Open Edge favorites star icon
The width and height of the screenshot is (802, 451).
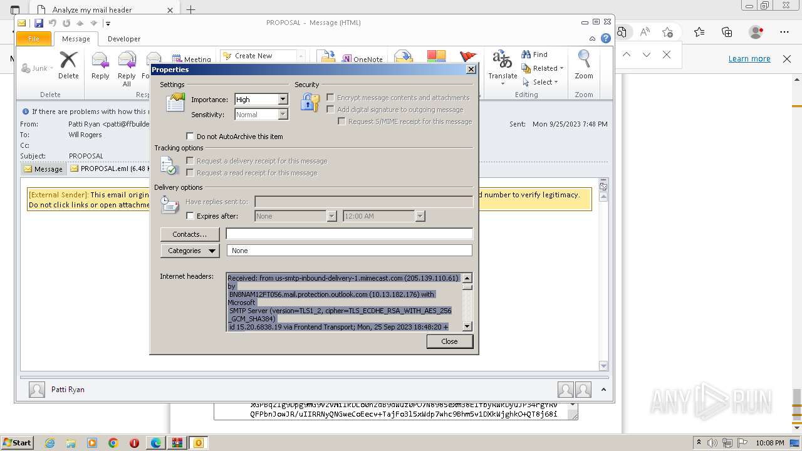pyautogui.click(x=699, y=32)
